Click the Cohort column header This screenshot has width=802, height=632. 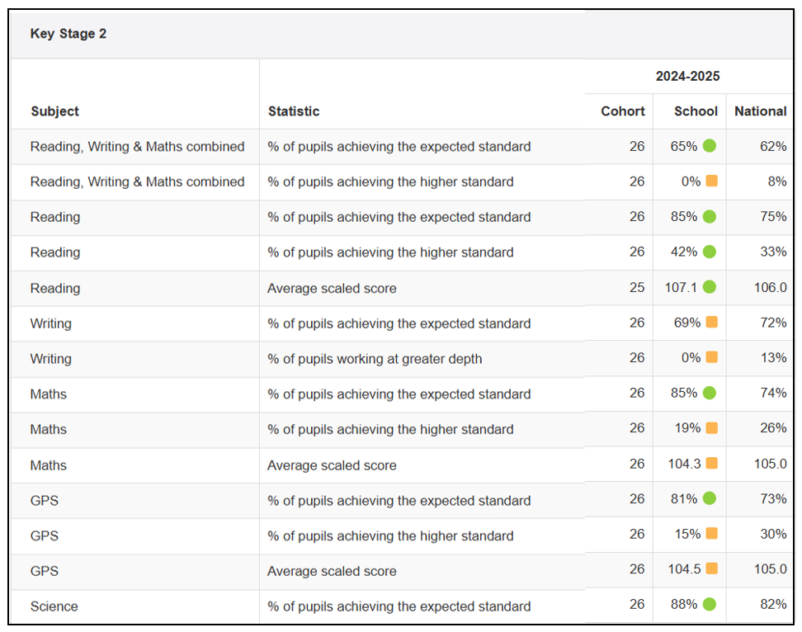pyautogui.click(x=623, y=111)
